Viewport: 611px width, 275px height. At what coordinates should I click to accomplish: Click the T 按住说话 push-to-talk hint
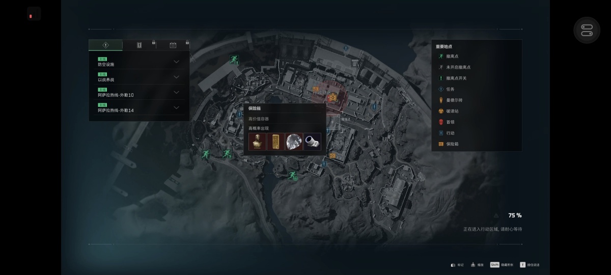coord(530,265)
